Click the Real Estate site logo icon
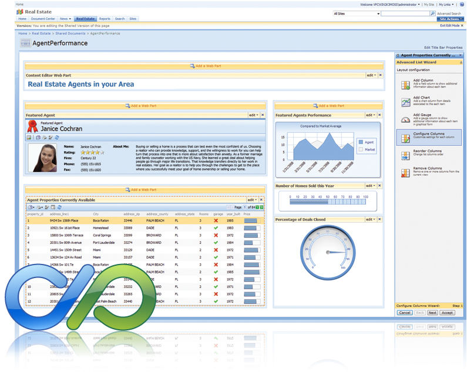The width and height of the screenshot is (467, 378). [x=19, y=12]
